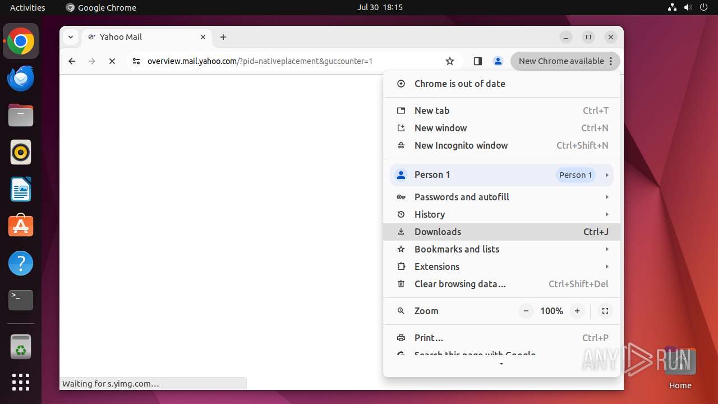This screenshot has width=718, height=404.
Task: Click the Zoom 100% value
Action: 551,311
